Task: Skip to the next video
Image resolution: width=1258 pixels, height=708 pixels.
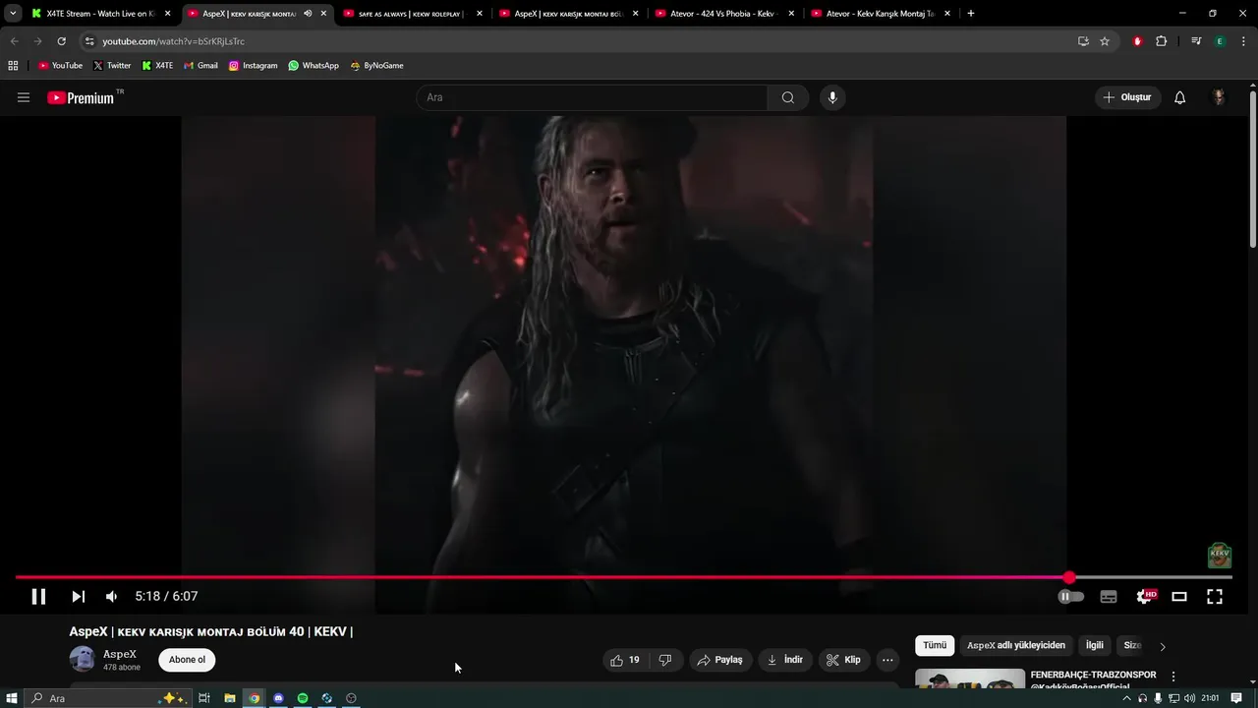Action: pyautogui.click(x=79, y=596)
